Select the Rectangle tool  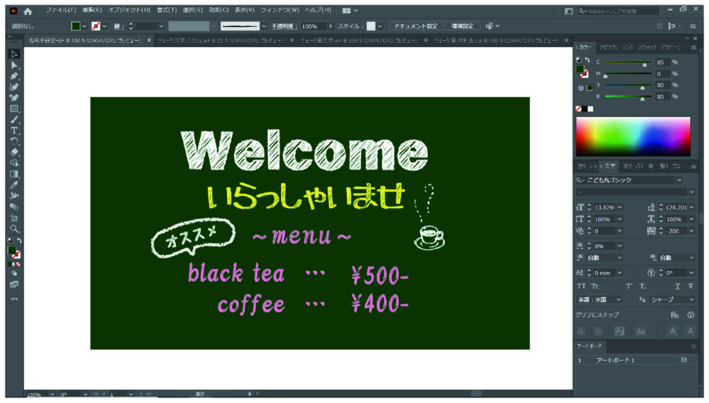coord(14,109)
